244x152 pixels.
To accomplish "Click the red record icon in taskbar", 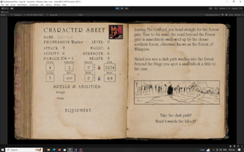I will click(81, 150).
